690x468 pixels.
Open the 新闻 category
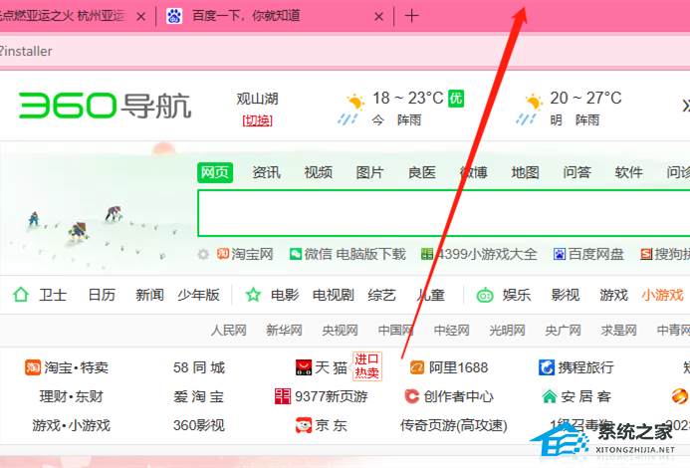(x=149, y=295)
